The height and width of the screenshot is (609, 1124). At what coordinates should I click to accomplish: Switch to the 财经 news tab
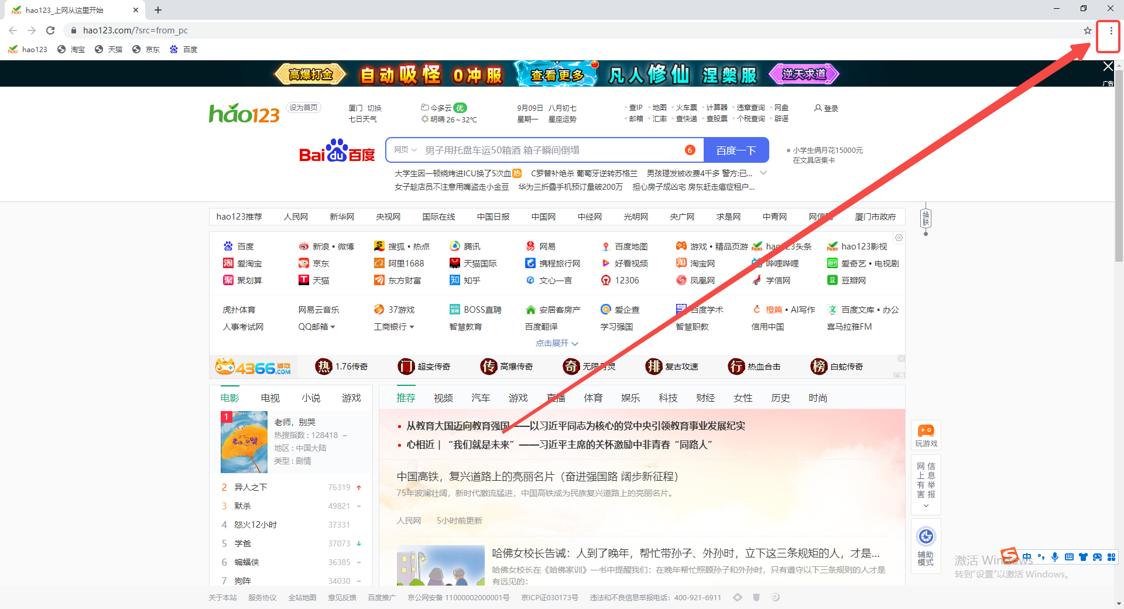click(x=706, y=398)
